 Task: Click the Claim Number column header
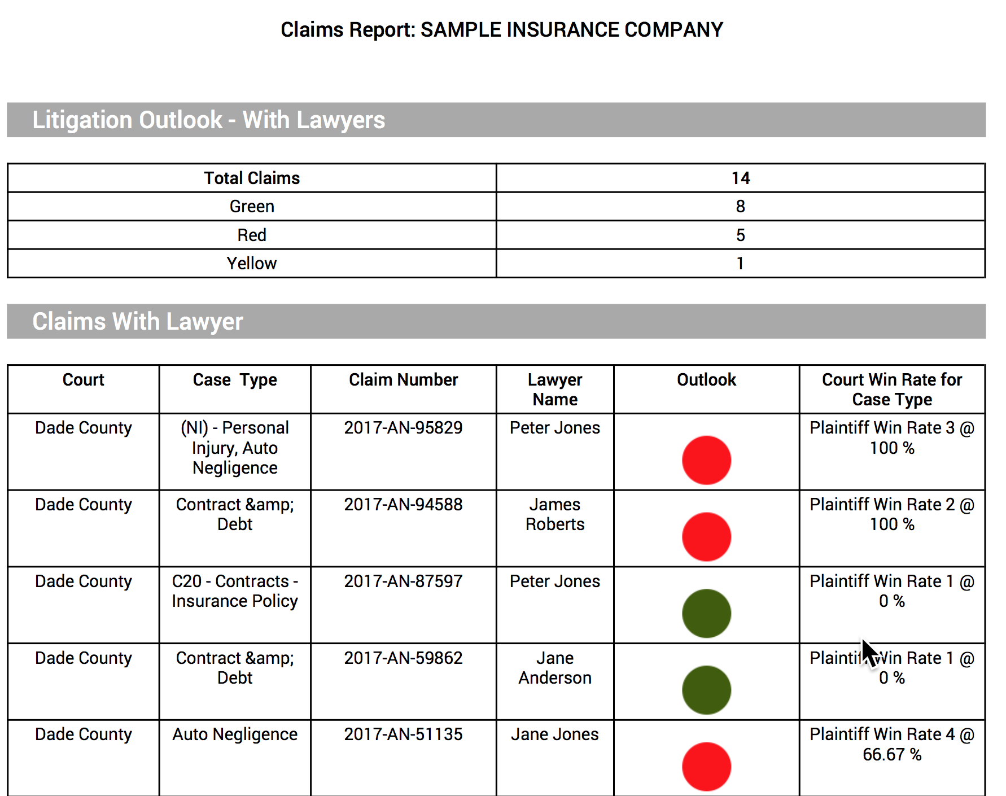pyautogui.click(x=403, y=380)
